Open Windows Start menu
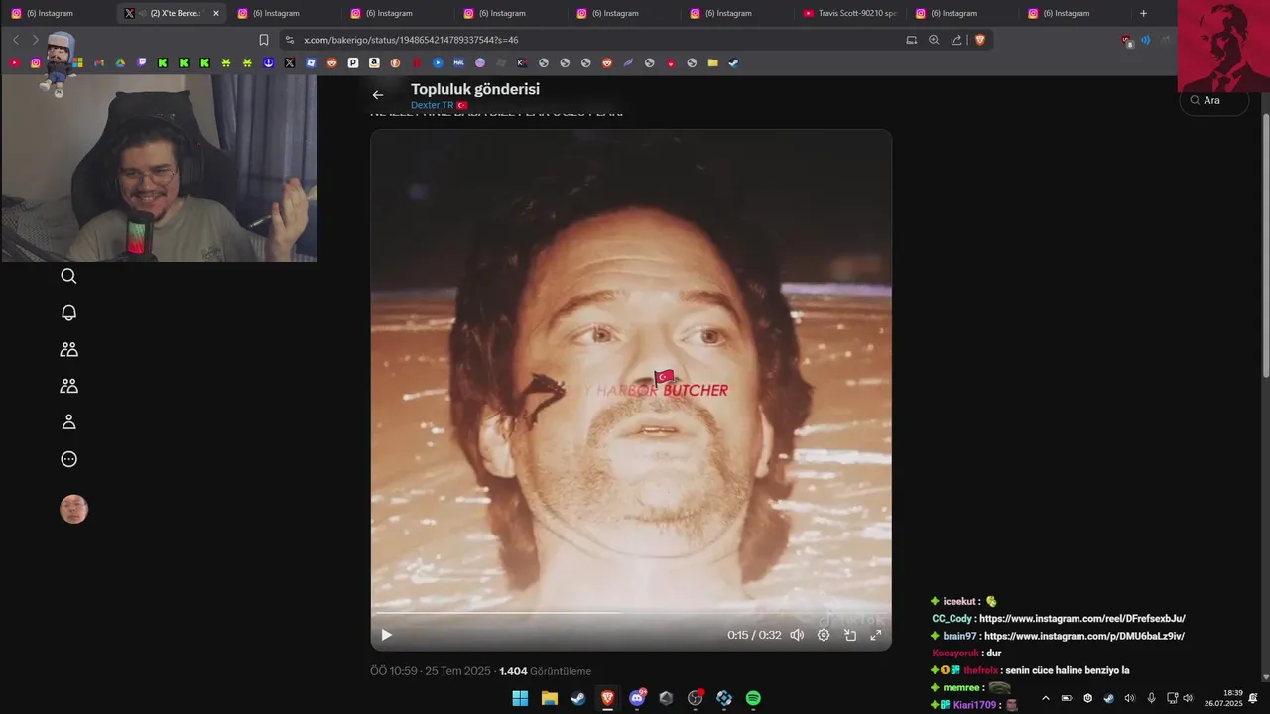 click(520, 698)
